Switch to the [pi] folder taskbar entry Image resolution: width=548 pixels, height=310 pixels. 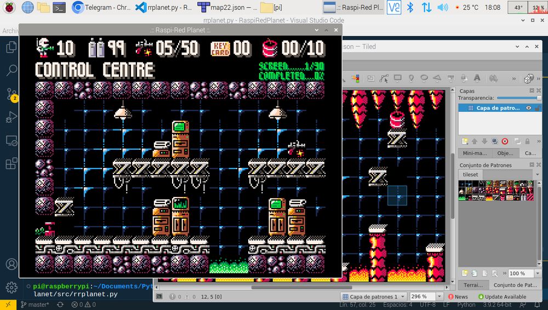(272, 7)
